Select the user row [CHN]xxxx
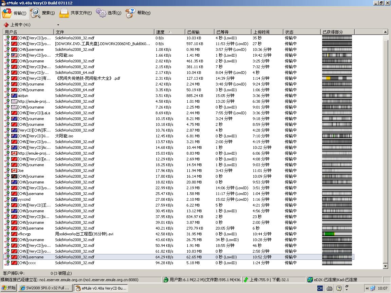 click(179, 263)
